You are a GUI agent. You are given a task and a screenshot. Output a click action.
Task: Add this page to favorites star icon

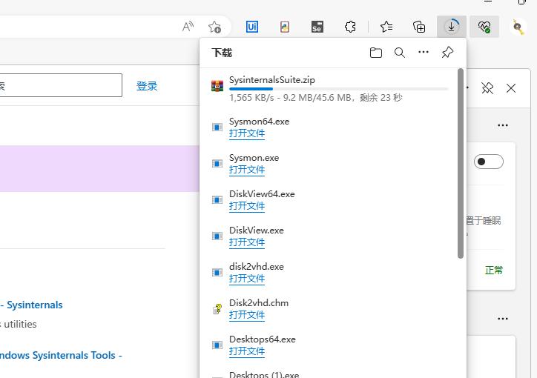coord(215,27)
